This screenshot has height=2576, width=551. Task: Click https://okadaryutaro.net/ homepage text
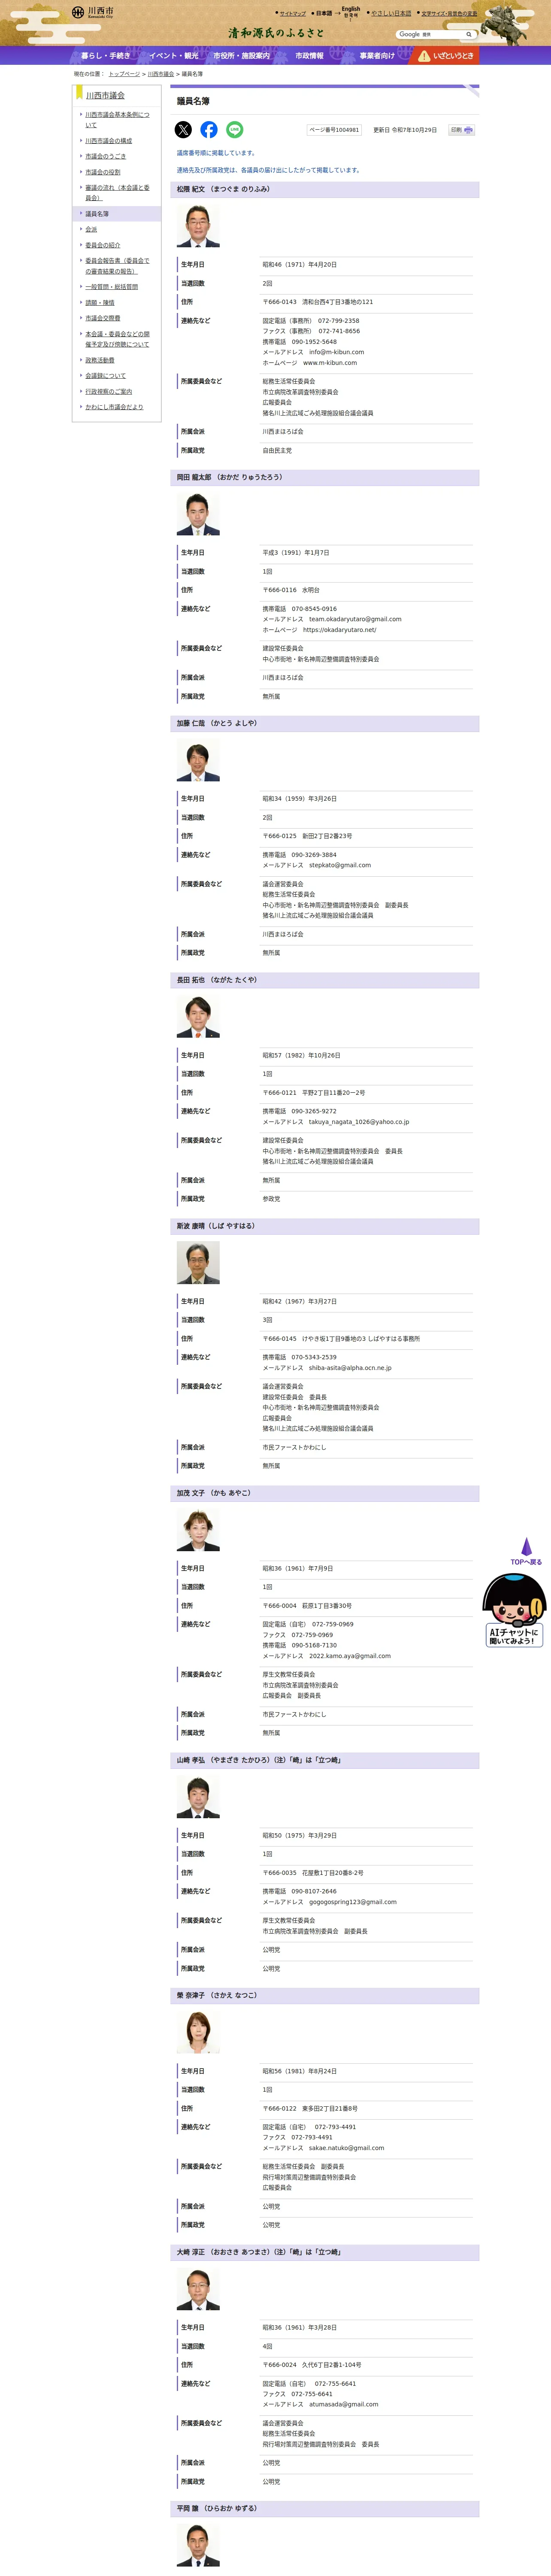click(340, 630)
